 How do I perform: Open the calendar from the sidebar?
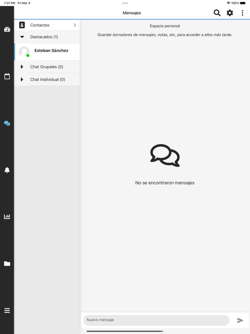coord(7,76)
